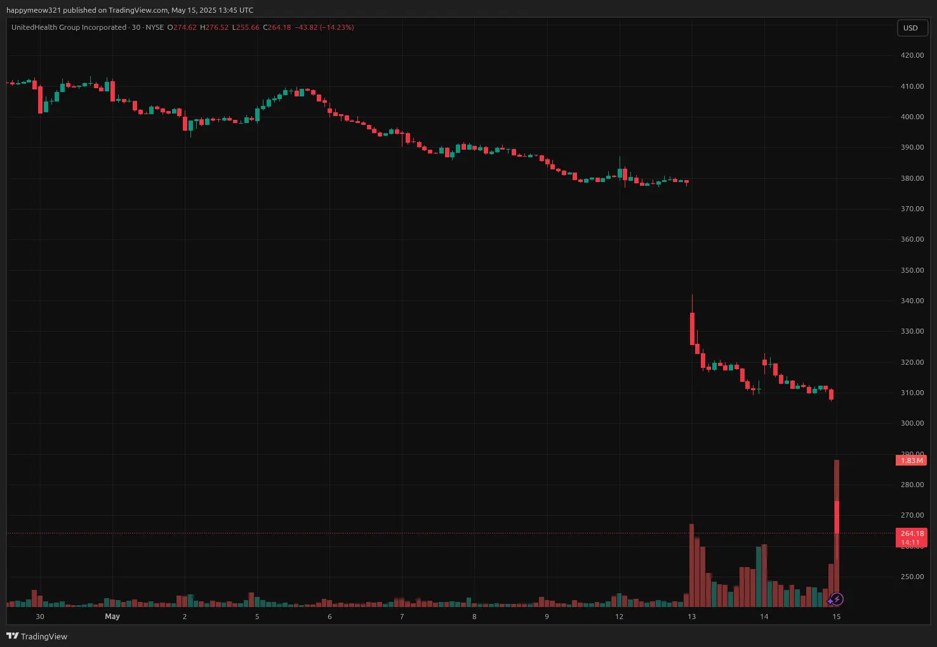Click the purple lightning bolt event icon
The height and width of the screenshot is (647, 937).
[x=837, y=599]
